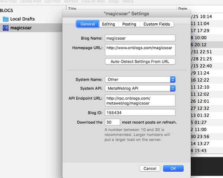Confirm settings with OK button
This screenshot has width=223, height=178.
click(173, 168)
